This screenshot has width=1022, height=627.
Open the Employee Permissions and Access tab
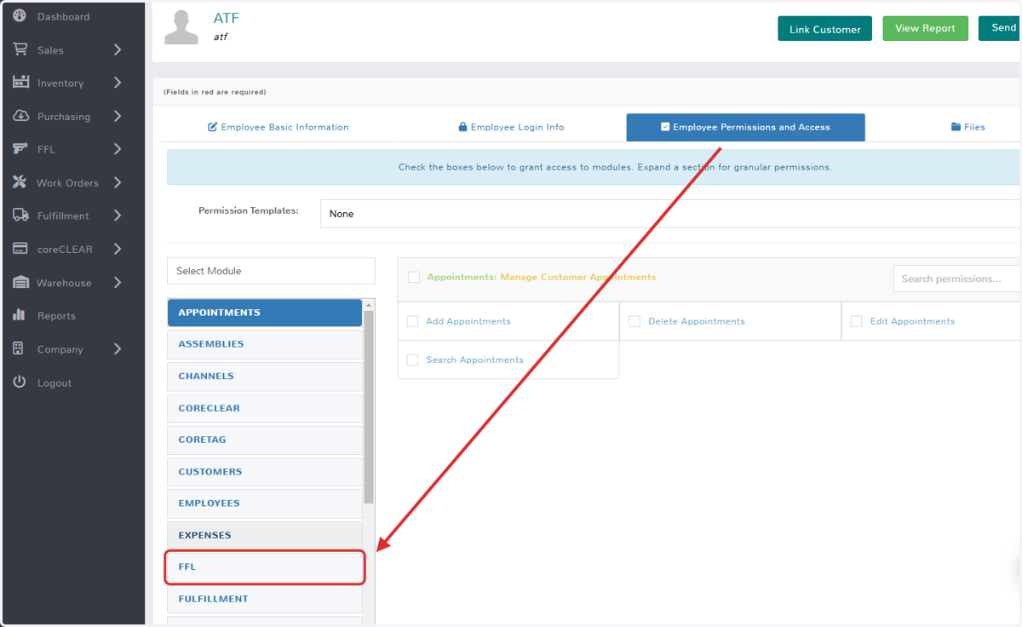point(745,127)
